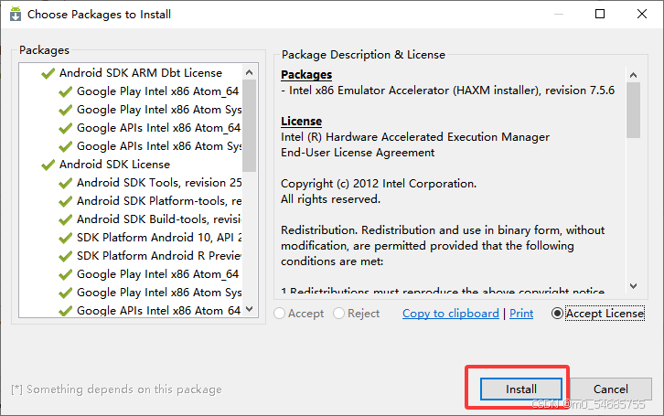
Task: Select the Android SDK ARM Dbt License group
Action: point(140,73)
